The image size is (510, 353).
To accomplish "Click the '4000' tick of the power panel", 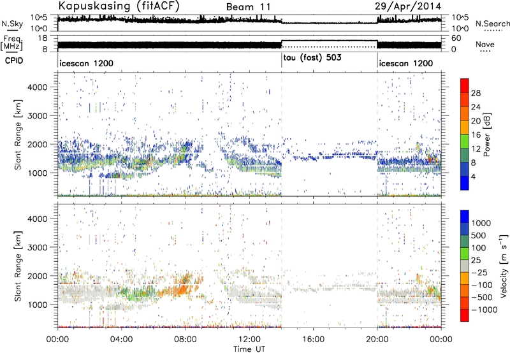I will click(x=38, y=87).
